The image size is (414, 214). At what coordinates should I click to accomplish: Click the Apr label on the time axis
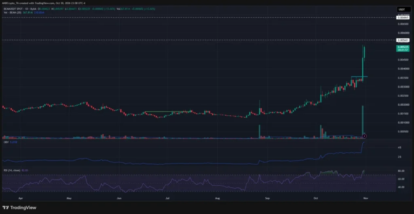click(21, 198)
